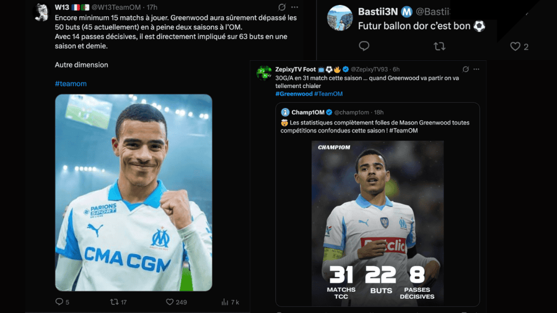Like the W13 tweet with 249 likes
This screenshot has height=313, width=557.
(170, 302)
